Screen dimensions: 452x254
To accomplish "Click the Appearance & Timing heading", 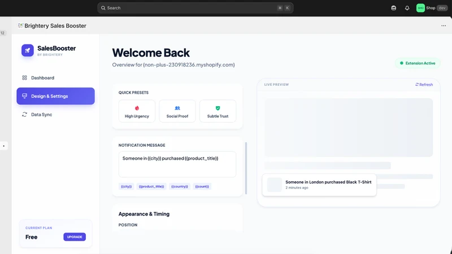I will (144, 214).
